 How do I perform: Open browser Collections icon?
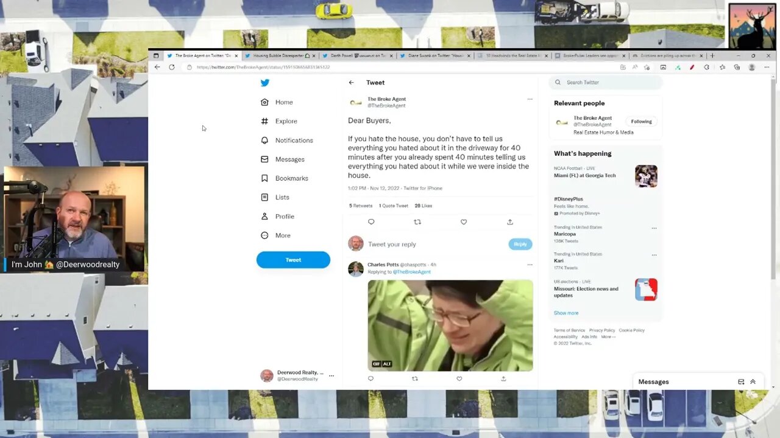pos(737,67)
